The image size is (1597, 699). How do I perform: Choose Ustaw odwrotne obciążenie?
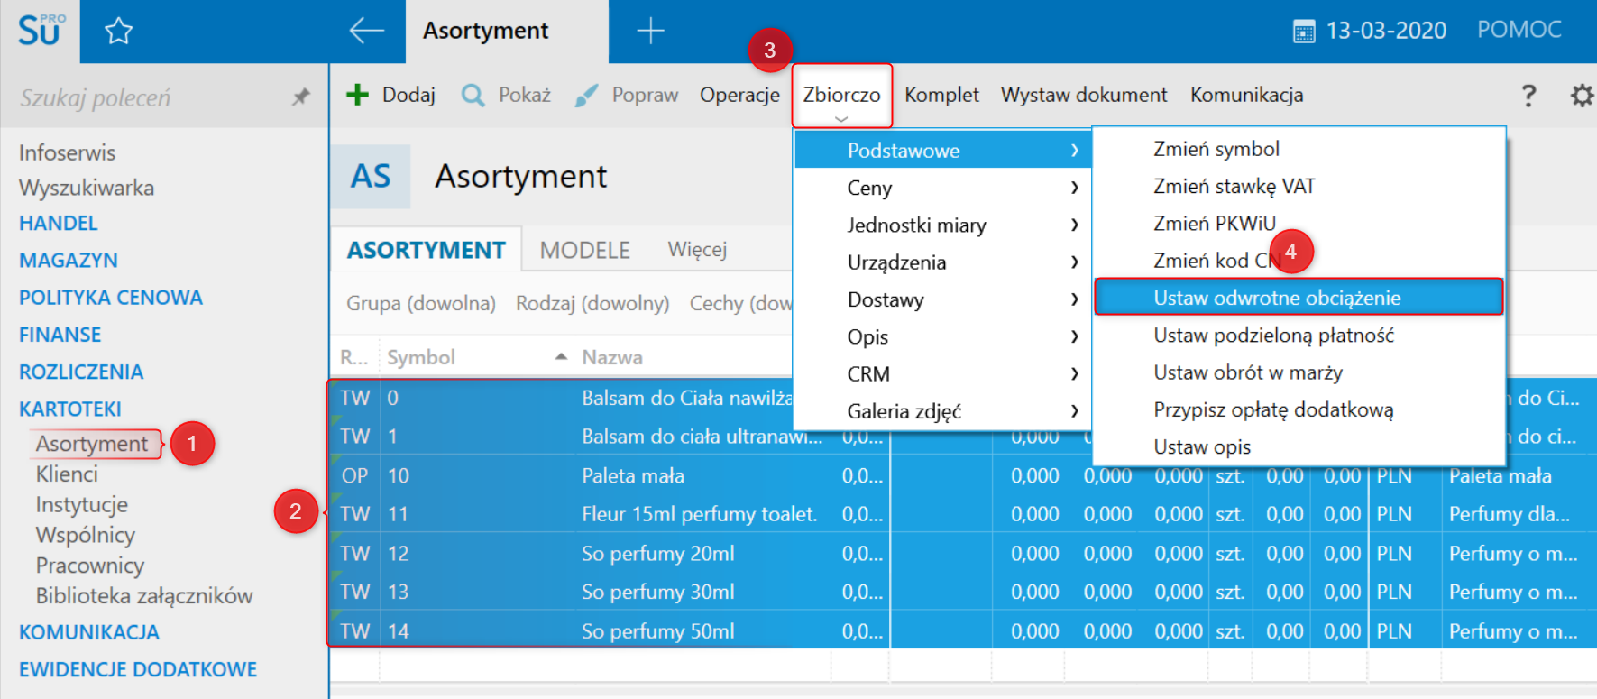click(1299, 298)
